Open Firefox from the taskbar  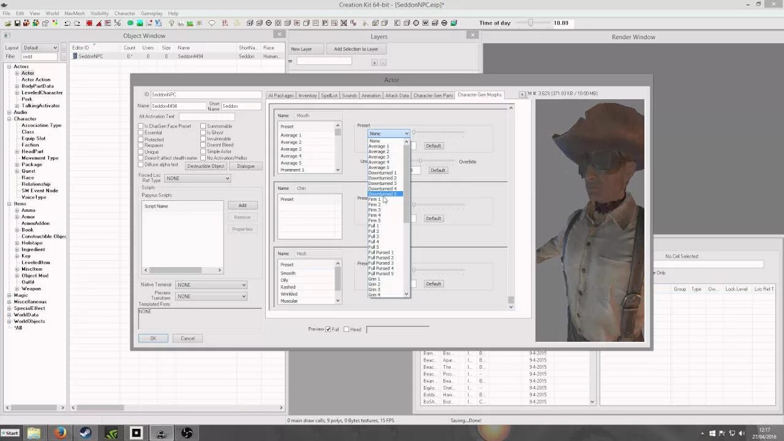pyautogui.click(x=60, y=433)
